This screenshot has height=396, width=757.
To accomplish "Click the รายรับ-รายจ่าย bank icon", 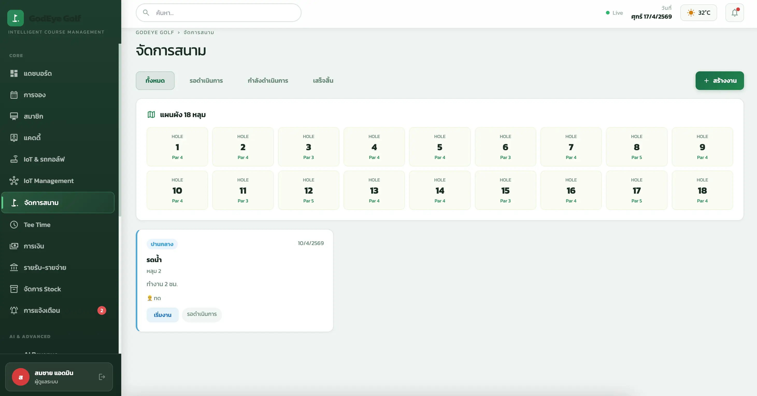I will coord(14,267).
